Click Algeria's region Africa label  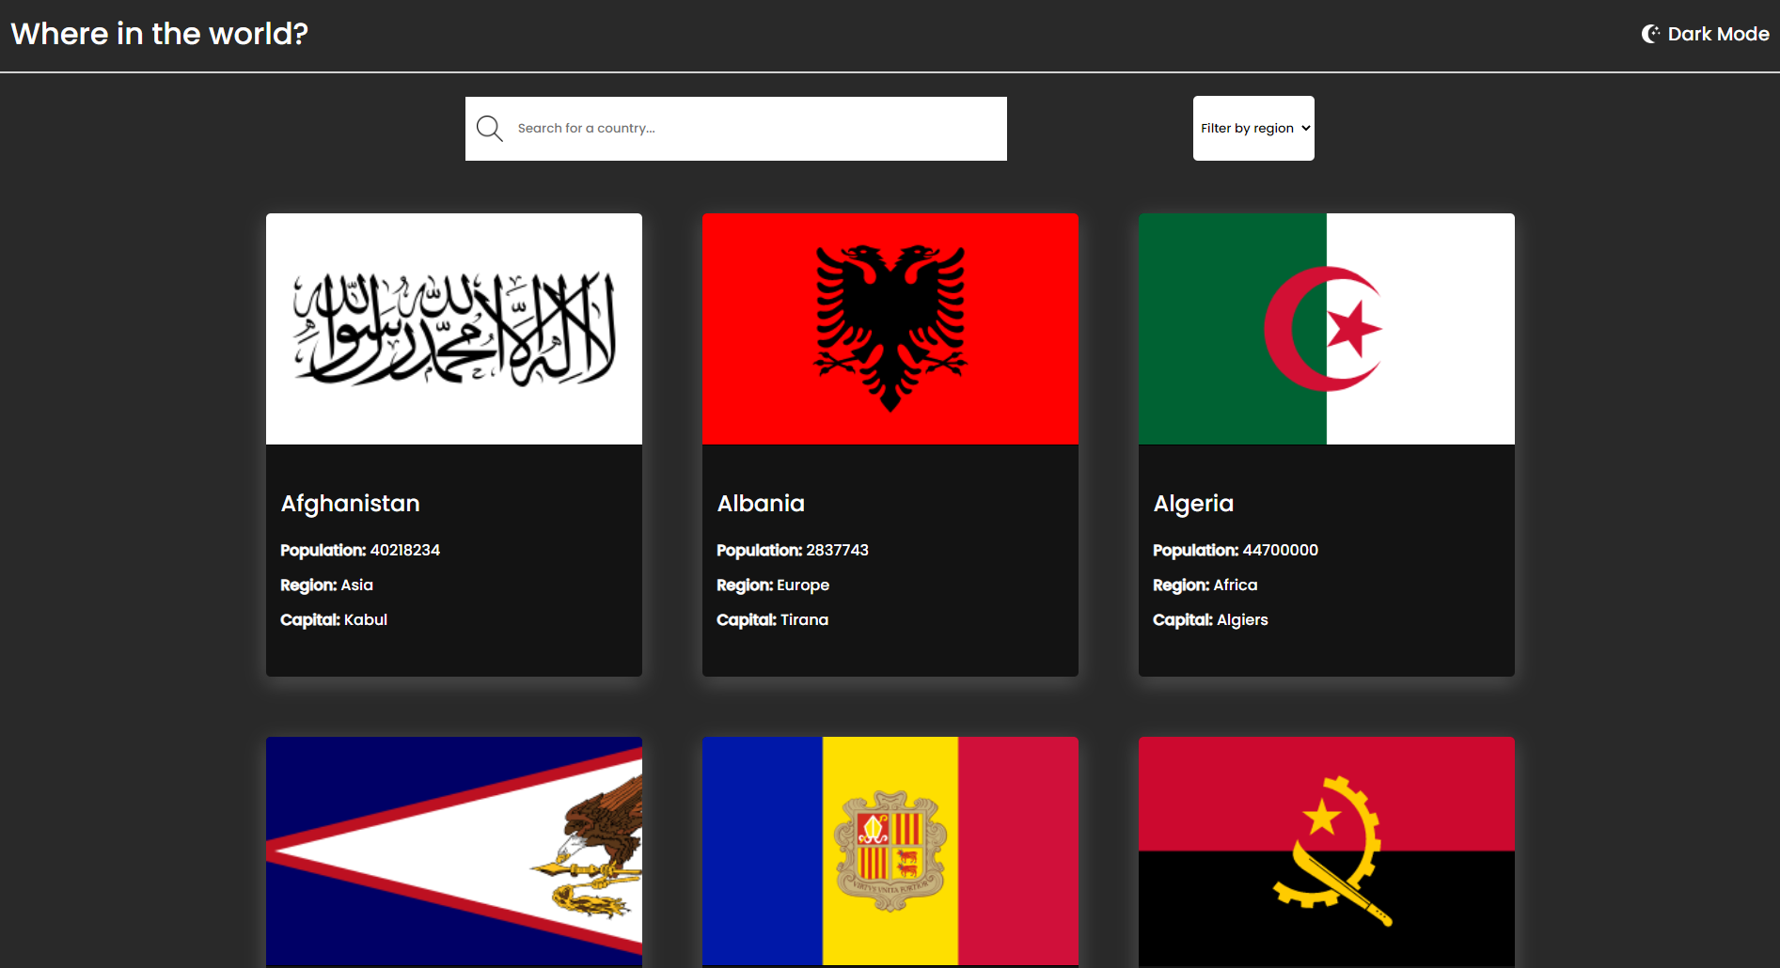point(1234,585)
